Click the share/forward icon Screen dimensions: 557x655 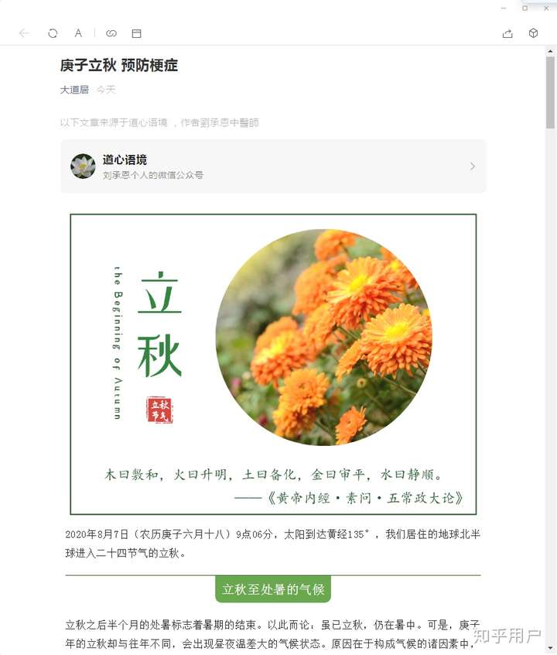click(x=507, y=33)
